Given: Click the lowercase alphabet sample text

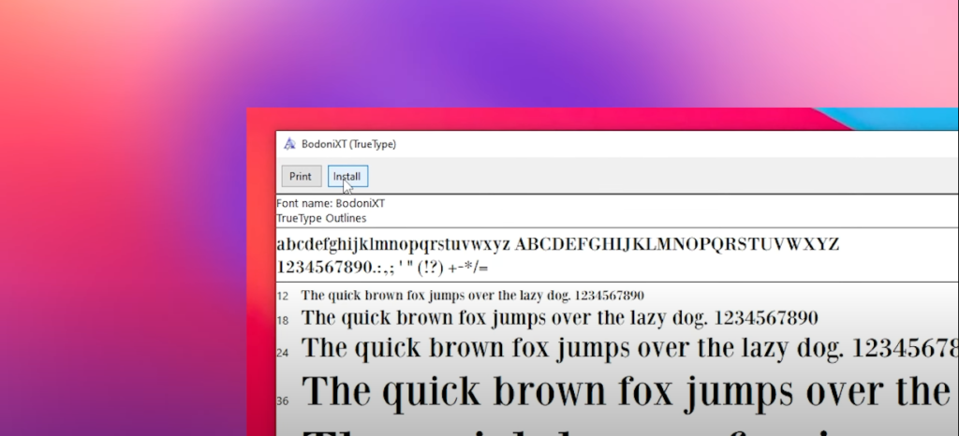Looking at the screenshot, I should [393, 245].
